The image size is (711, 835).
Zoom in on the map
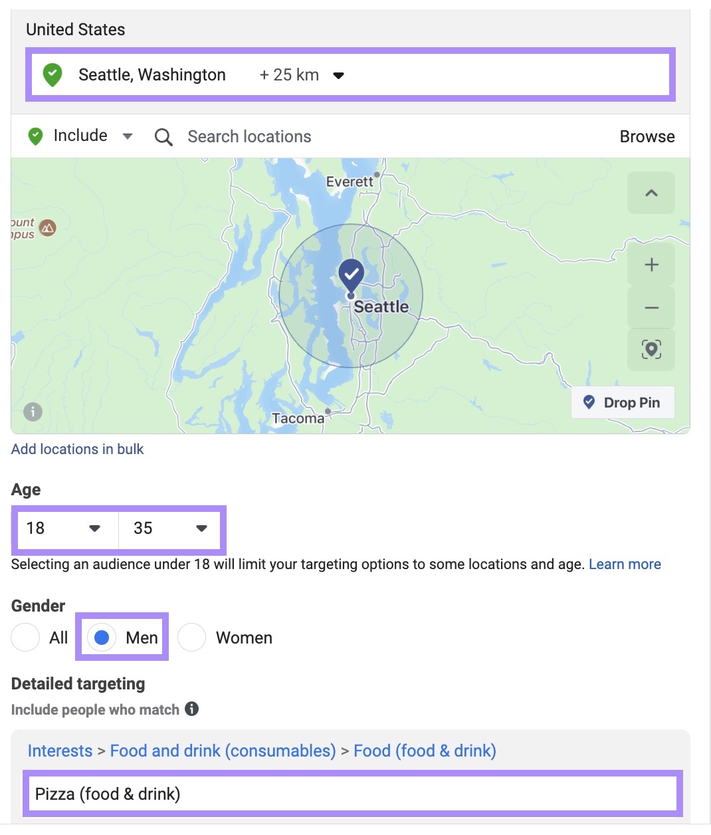(x=651, y=264)
